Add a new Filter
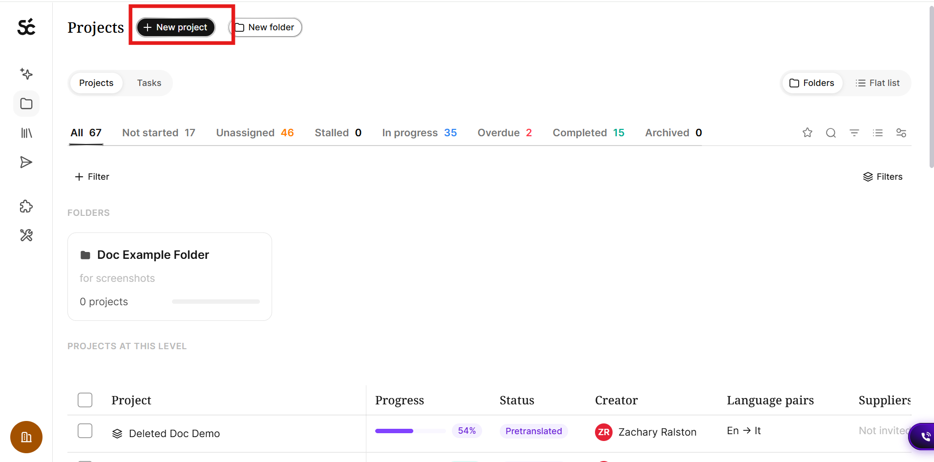The width and height of the screenshot is (934, 462). 92,177
